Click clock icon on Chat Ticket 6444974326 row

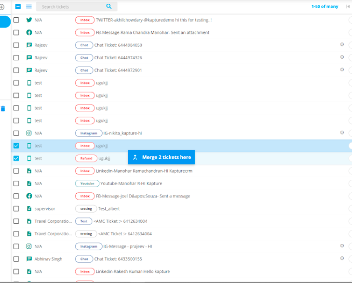pyautogui.click(x=342, y=57)
